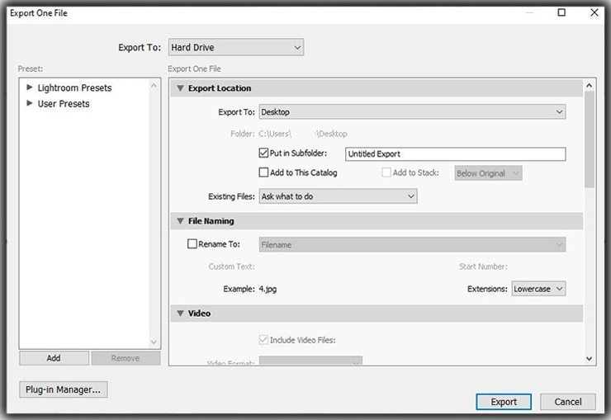Open the Extensions Lowercase dropdown
The width and height of the screenshot is (611, 420).
point(538,289)
